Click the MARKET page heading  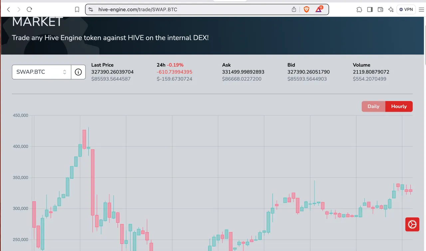[x=37, y=22]
